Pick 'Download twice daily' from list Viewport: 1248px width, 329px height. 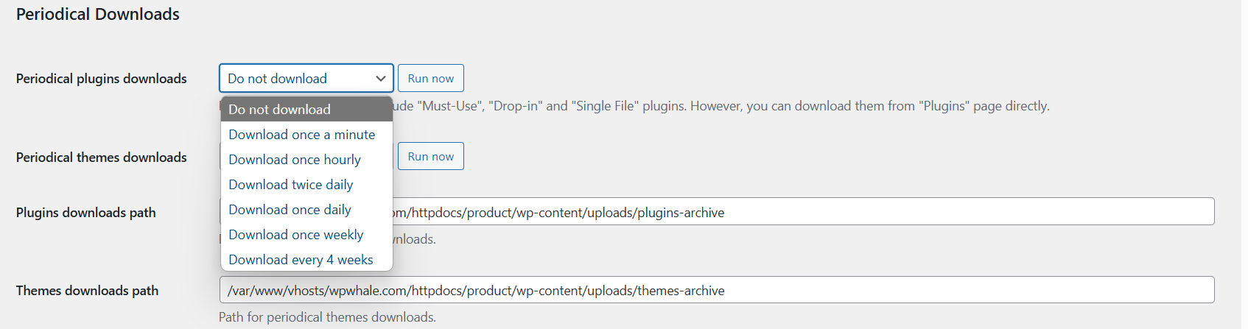[x=306, y=185]
